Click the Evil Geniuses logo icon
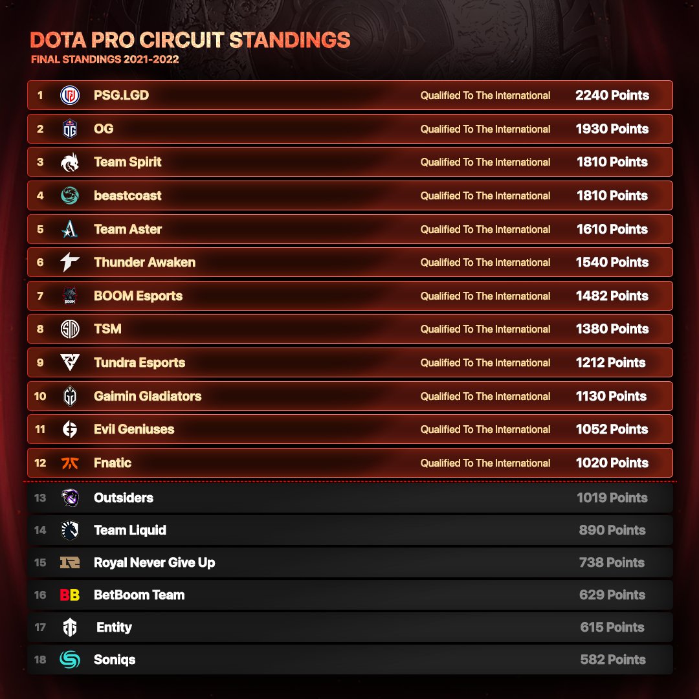The height and width of the screenshot is (699, 699). [70, 429]
